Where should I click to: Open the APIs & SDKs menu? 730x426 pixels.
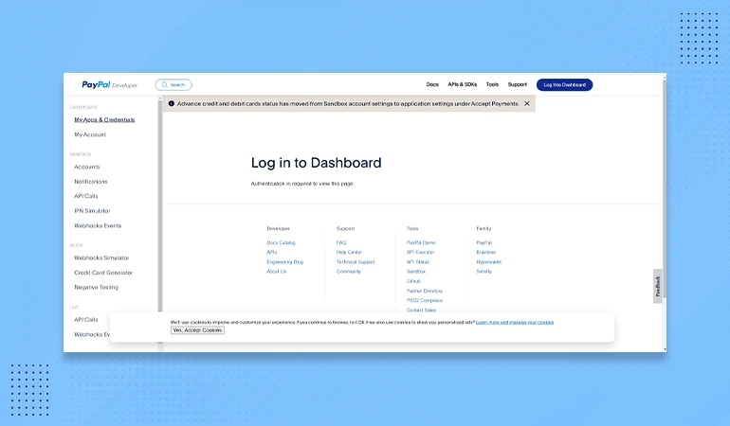coord(463,84)
